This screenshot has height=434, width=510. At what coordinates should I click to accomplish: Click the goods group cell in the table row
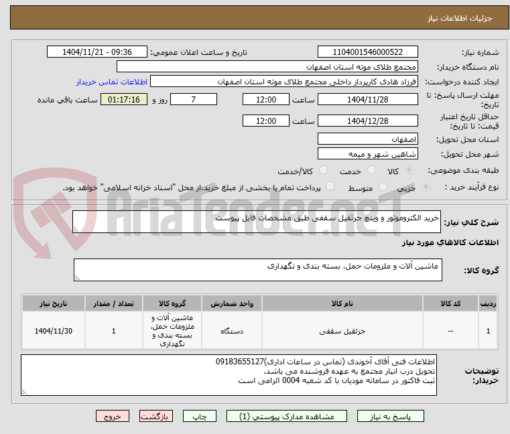172,331
